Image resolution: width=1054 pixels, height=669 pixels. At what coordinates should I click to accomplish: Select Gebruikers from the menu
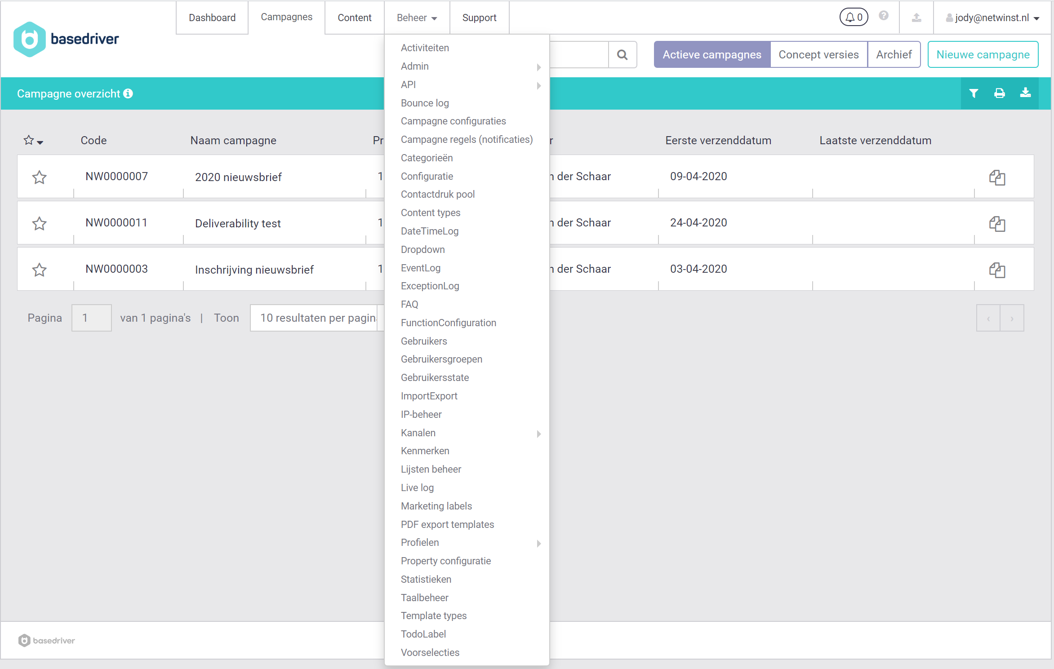click(423, 341)
